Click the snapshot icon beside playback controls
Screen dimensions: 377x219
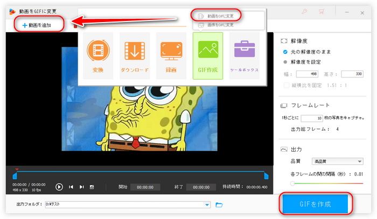[x=92, y=187]
